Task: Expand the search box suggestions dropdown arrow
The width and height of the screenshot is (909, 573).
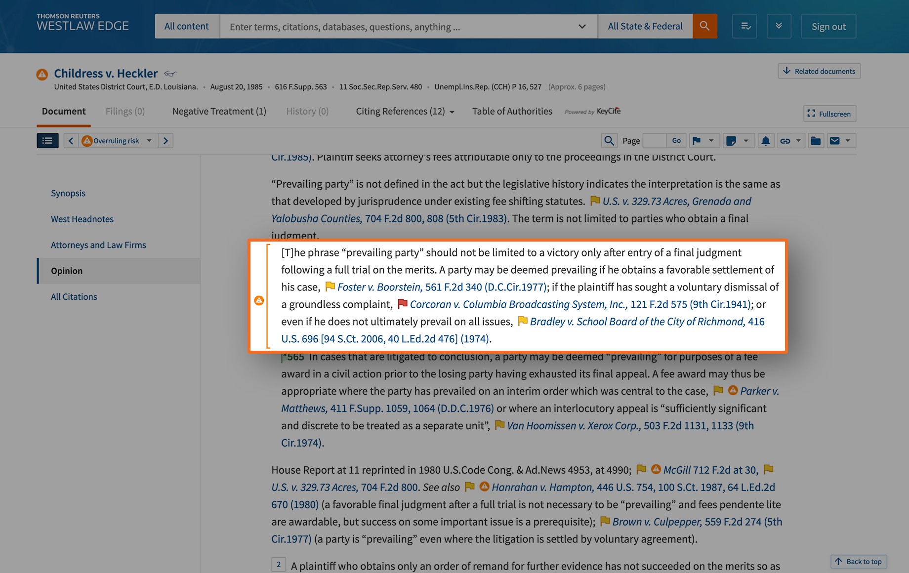Action: point(582,26)
